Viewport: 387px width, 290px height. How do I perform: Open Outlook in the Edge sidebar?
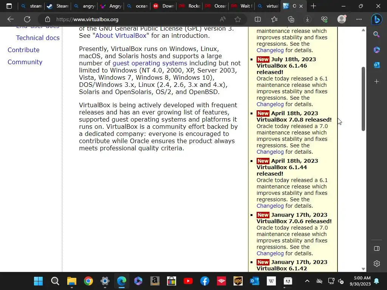point(377,65)
